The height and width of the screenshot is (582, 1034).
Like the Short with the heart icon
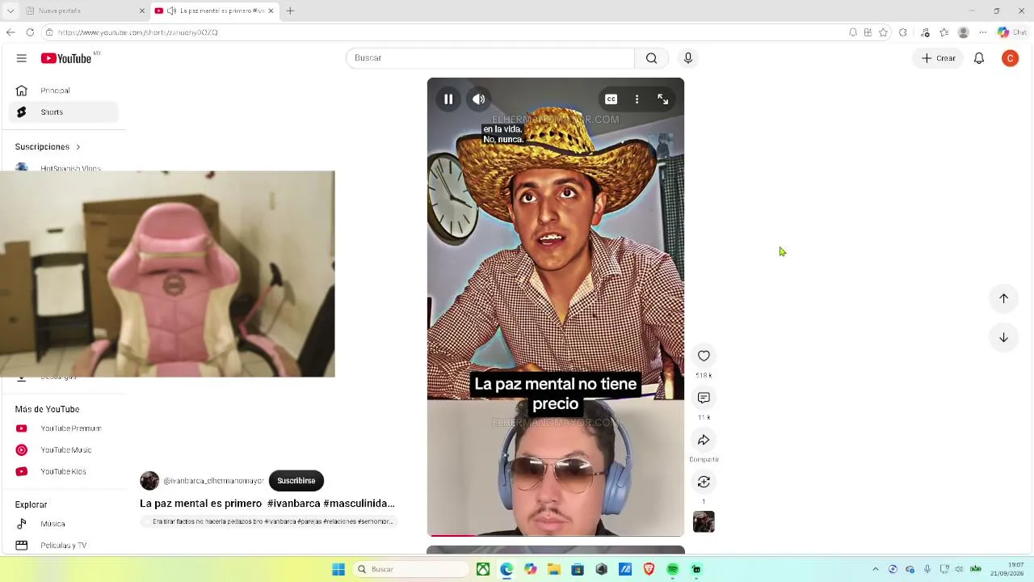704,356
